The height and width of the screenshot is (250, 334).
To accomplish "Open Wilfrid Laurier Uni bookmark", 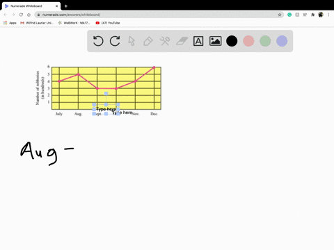I will (37, 23).
